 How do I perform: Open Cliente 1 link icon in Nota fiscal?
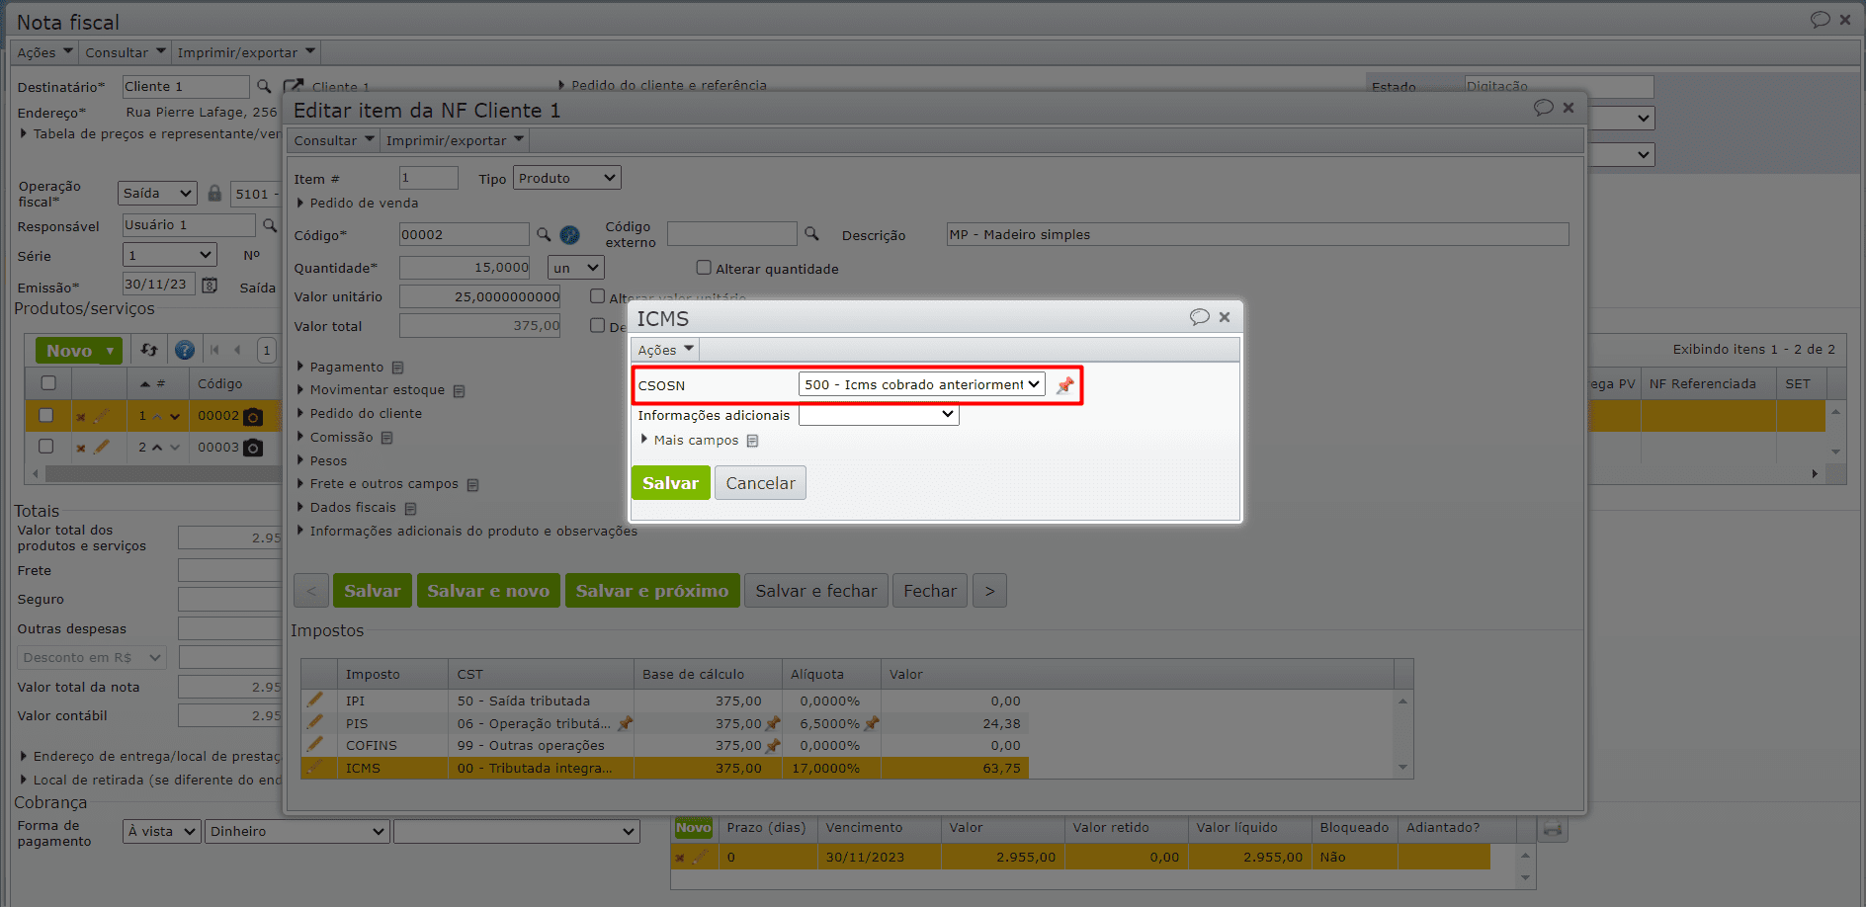pyautogui.click(x=293, y=87)
